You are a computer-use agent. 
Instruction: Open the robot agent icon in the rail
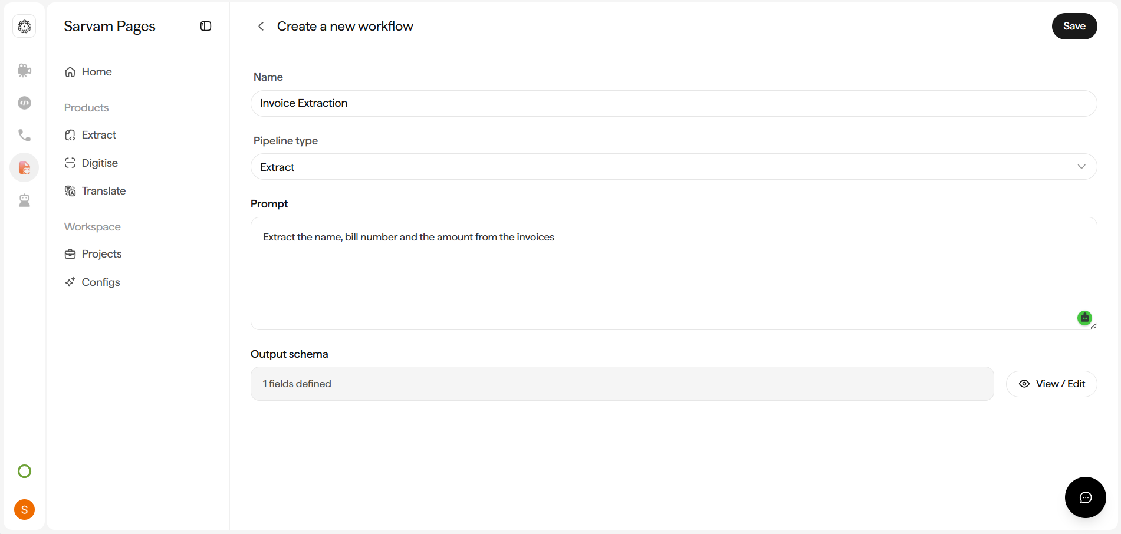[x=24, y=200]
